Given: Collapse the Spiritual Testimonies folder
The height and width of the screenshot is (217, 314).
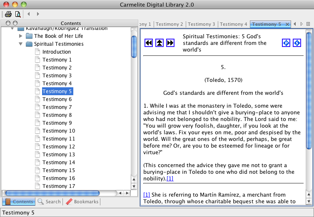Looking at the screenshot, I should [21, 44].
